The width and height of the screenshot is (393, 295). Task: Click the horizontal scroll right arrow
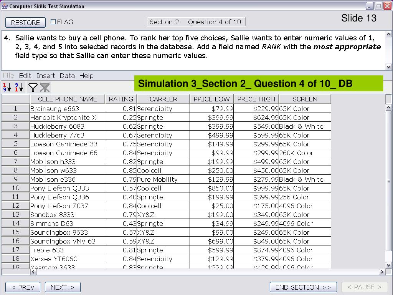(x=382, y=272)
